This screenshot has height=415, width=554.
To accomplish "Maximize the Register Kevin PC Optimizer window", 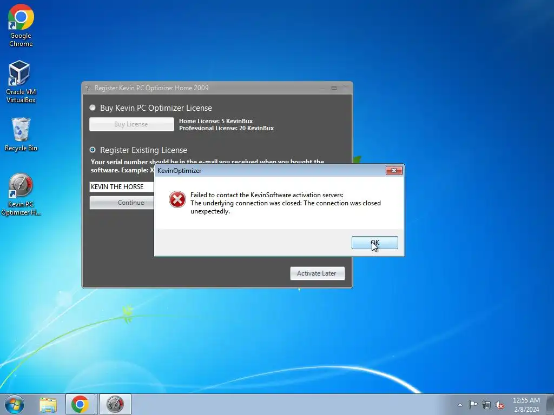I will [x=334, y=88].
